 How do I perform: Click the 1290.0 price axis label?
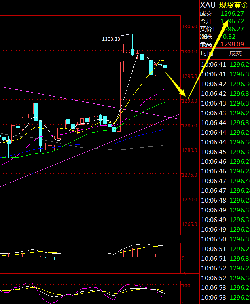[x=189, y=101]
